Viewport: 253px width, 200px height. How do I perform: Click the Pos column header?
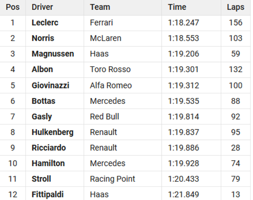pos(13,7)
